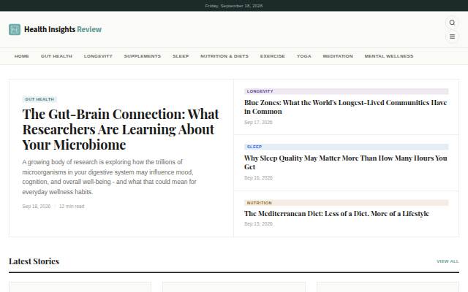
Task: Select the Supplements nav item
Action: click(143, 56)
